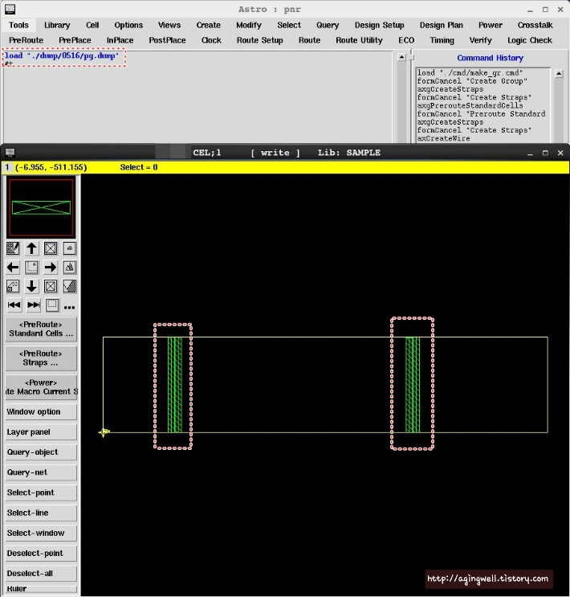Click crossed-box icon right of down arrow
570x597 pixels.
[x=51, y=286]
